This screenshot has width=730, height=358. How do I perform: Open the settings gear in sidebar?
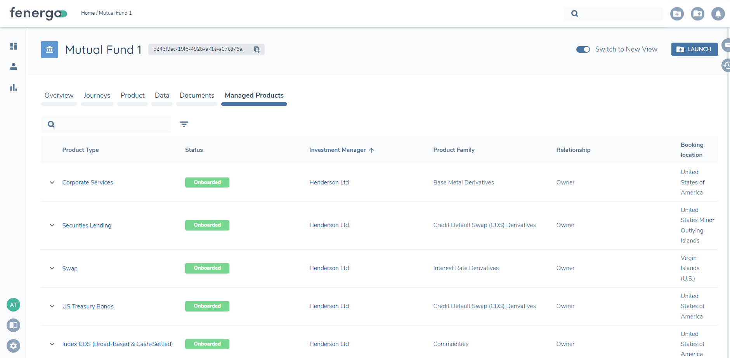pos(14,346)
